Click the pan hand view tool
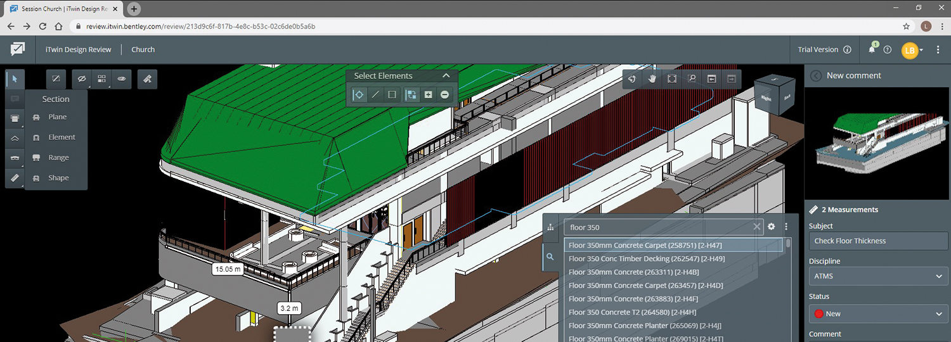This screenshot has width=951, height=342. (x=652, y=79)
